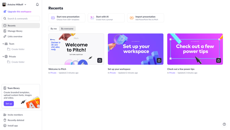Open Private link under power tips
Image resolution: width=230 pixels, height=130 pixels.
coord(172,73)
